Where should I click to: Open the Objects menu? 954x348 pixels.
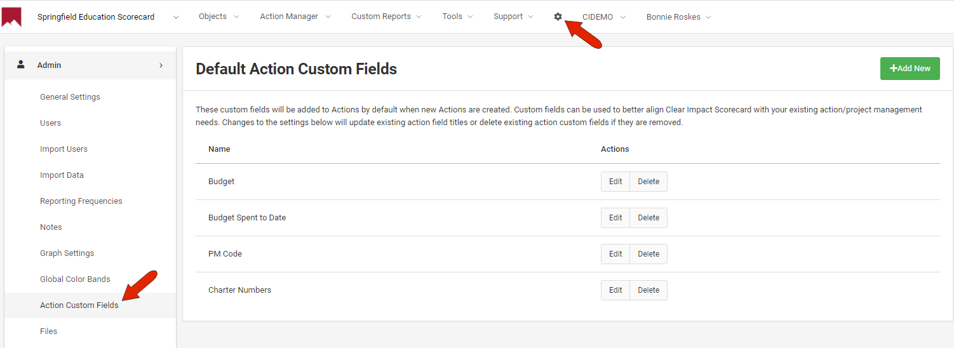218,17
